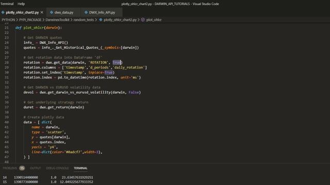The height and width of the screenshot is (185, 330).
Task: Click pd.to_datetime call on line 31
Action: [72, 78]
